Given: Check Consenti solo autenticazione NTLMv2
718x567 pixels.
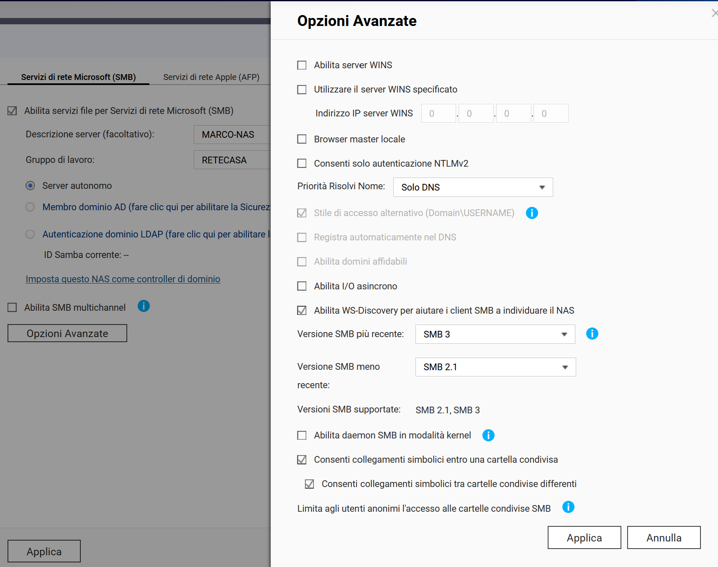Looking at the screenshot, I should [302, 163].
